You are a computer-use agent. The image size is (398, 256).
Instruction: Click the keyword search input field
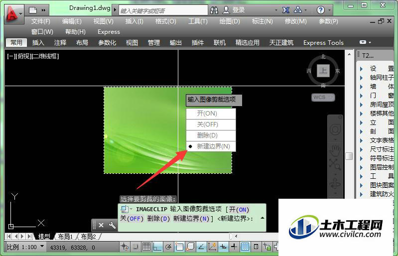(x=163, y=10)
